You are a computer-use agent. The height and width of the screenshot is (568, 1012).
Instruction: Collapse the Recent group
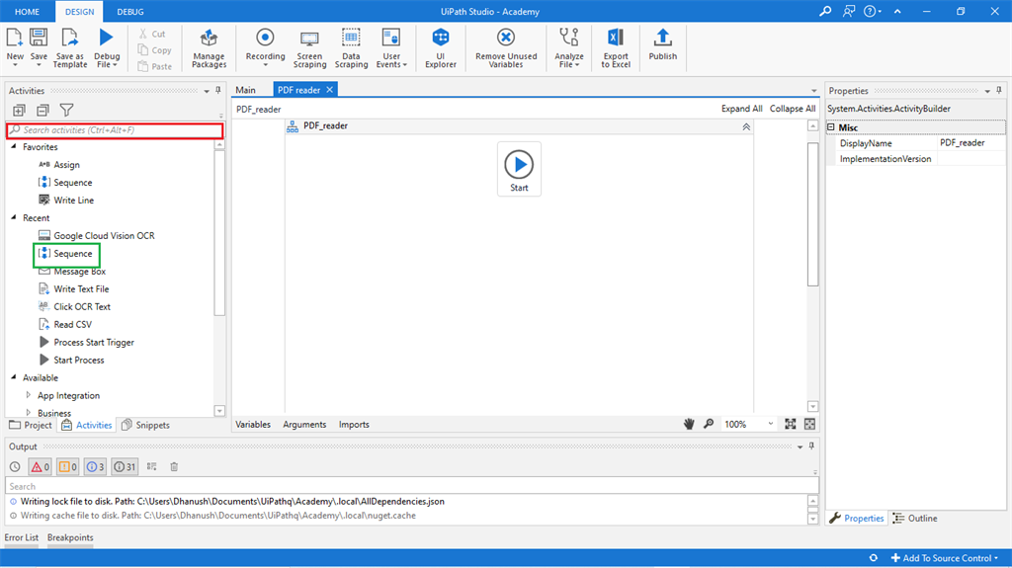pos(14,217)
